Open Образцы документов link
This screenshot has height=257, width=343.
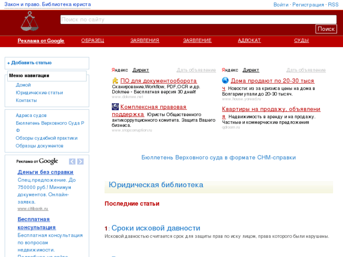tap(39, 146)
